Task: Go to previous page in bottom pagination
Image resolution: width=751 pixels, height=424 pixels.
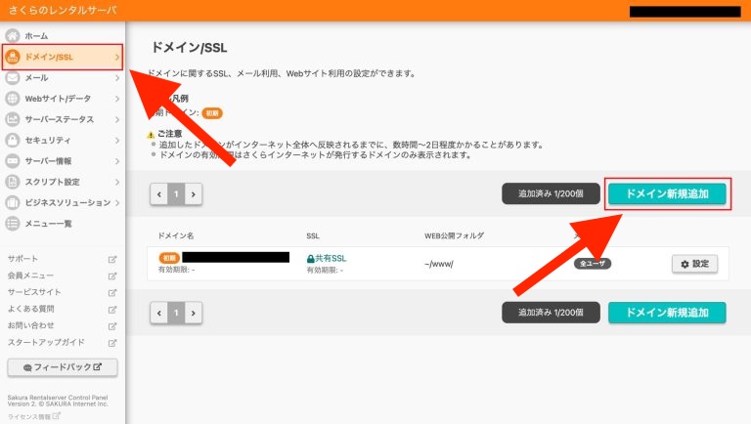Action: (159, 313)
